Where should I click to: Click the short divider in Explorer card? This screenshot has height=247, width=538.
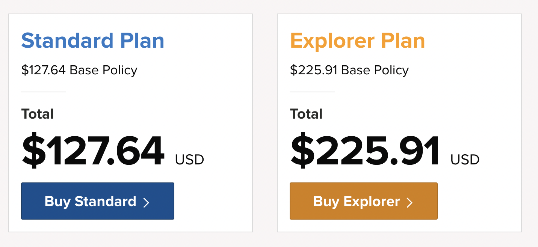point(312,92)
